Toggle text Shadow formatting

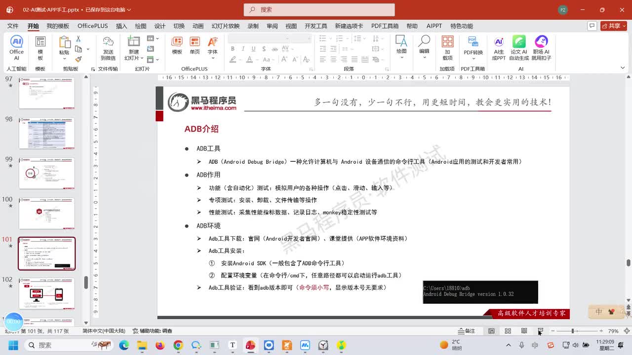[264, 49]
